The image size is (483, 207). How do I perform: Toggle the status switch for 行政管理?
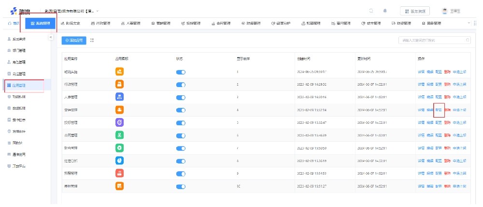[181, 85]
